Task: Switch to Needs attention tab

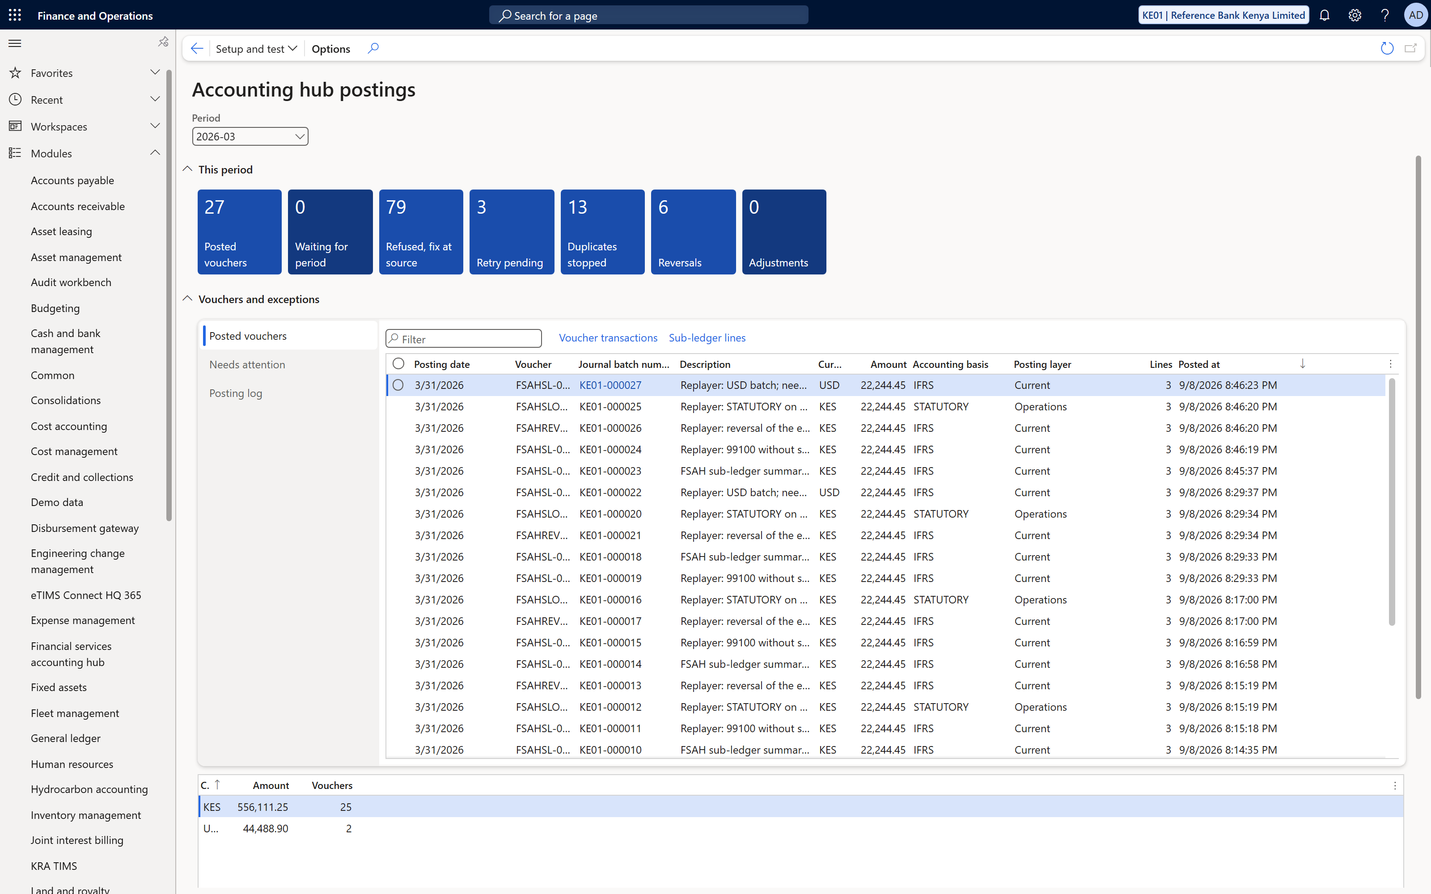Action: 247,364
